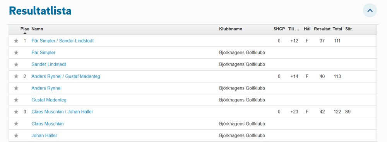Star the Claes Muschkin / Johan Haller team
Screen dimensions: 387x142
coord(16,112)
